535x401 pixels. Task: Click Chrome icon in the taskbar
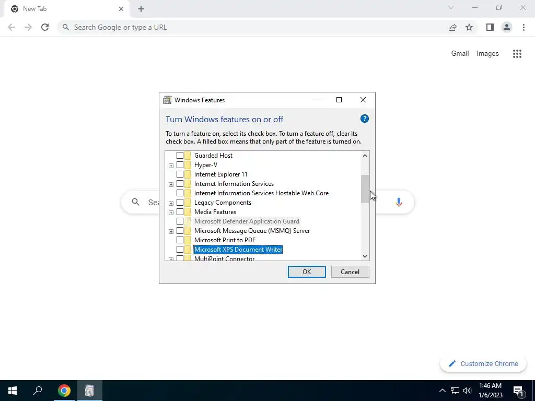(x=64, y=391)
